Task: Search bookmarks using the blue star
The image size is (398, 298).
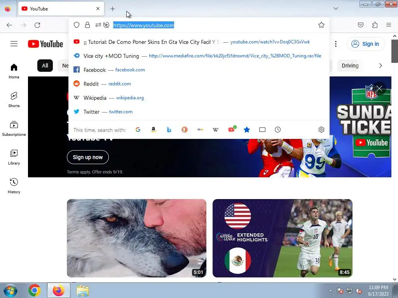Action: click(247, 130)
